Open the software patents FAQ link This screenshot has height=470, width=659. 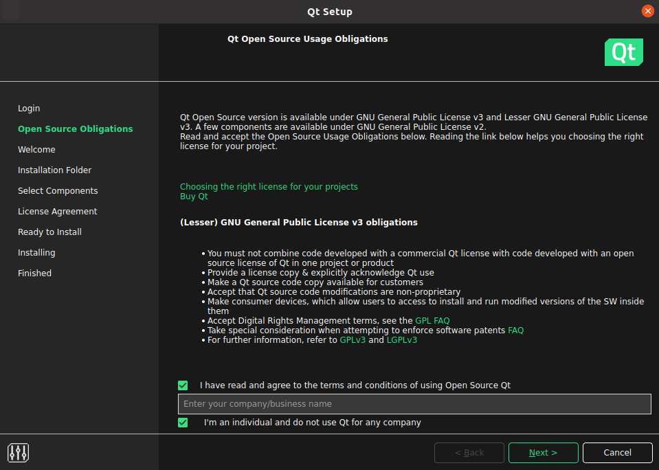point(515,331)
